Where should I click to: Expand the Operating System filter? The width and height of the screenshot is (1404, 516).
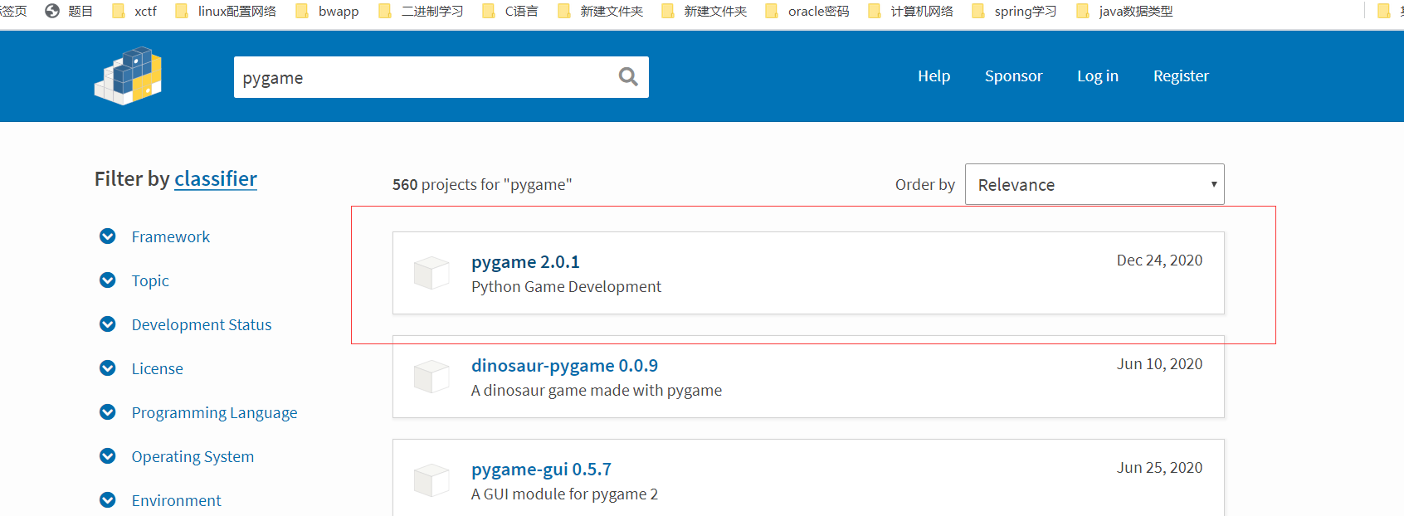(x=108, y=456)
